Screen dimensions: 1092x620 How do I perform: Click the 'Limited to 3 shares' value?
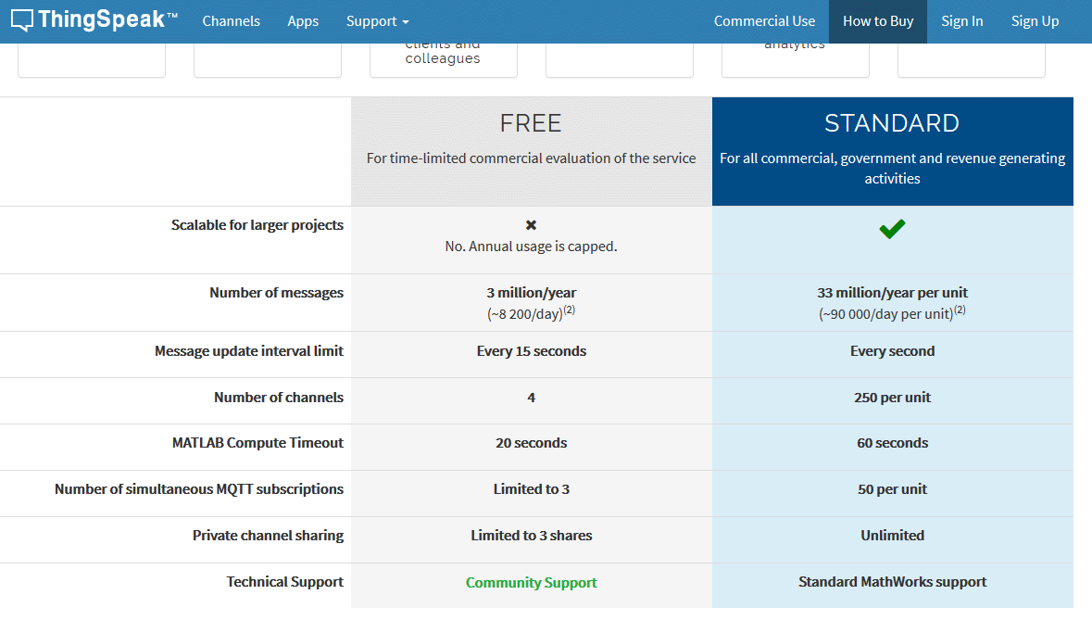coord(532,536)
